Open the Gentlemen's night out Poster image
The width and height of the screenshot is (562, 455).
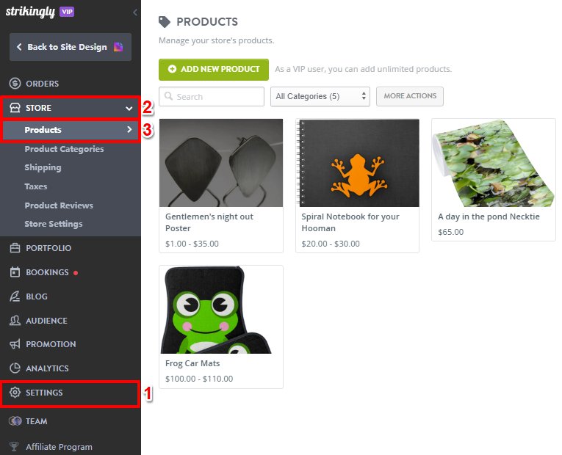(x=221, y=163)
